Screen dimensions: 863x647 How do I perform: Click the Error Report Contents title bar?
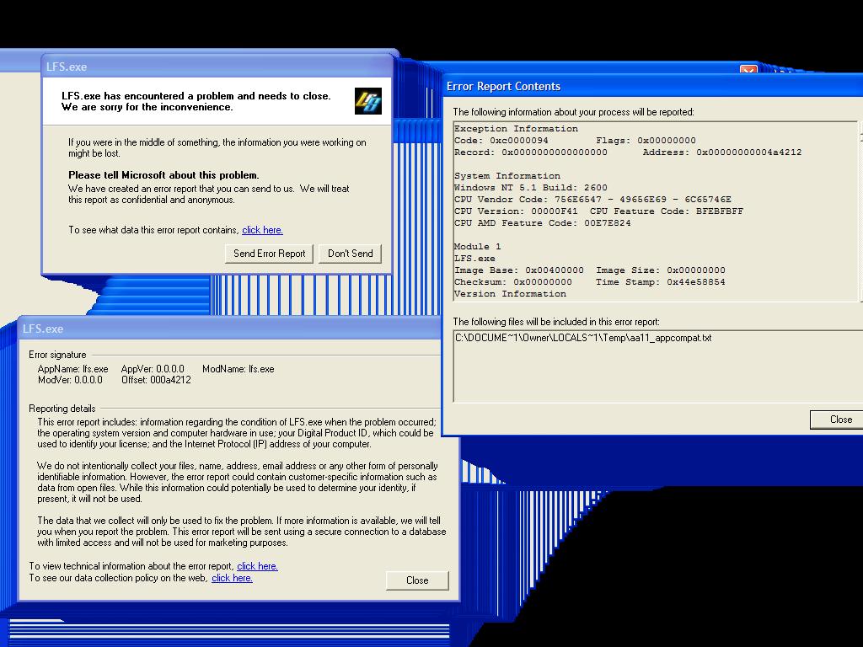pyautogui.click(x=652, y=87)
